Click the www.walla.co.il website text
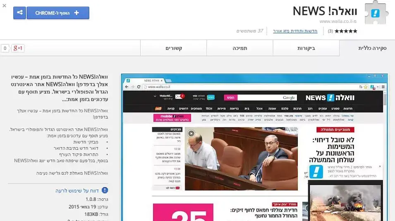Viewport: 395px width, 221px height. click(338, 21)
